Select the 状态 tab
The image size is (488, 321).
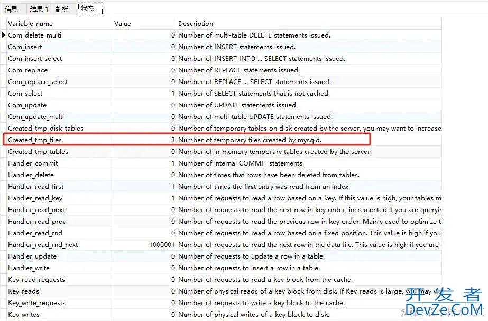(x=90, y=8)
